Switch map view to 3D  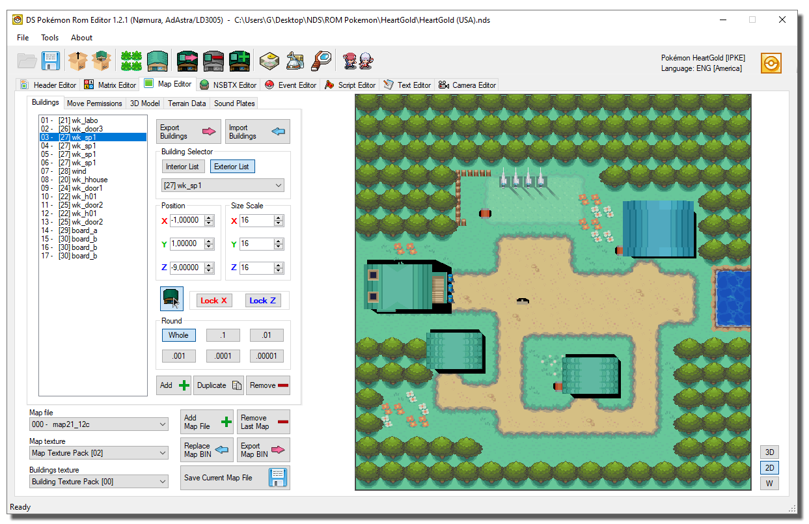click(x=769, y=452)
